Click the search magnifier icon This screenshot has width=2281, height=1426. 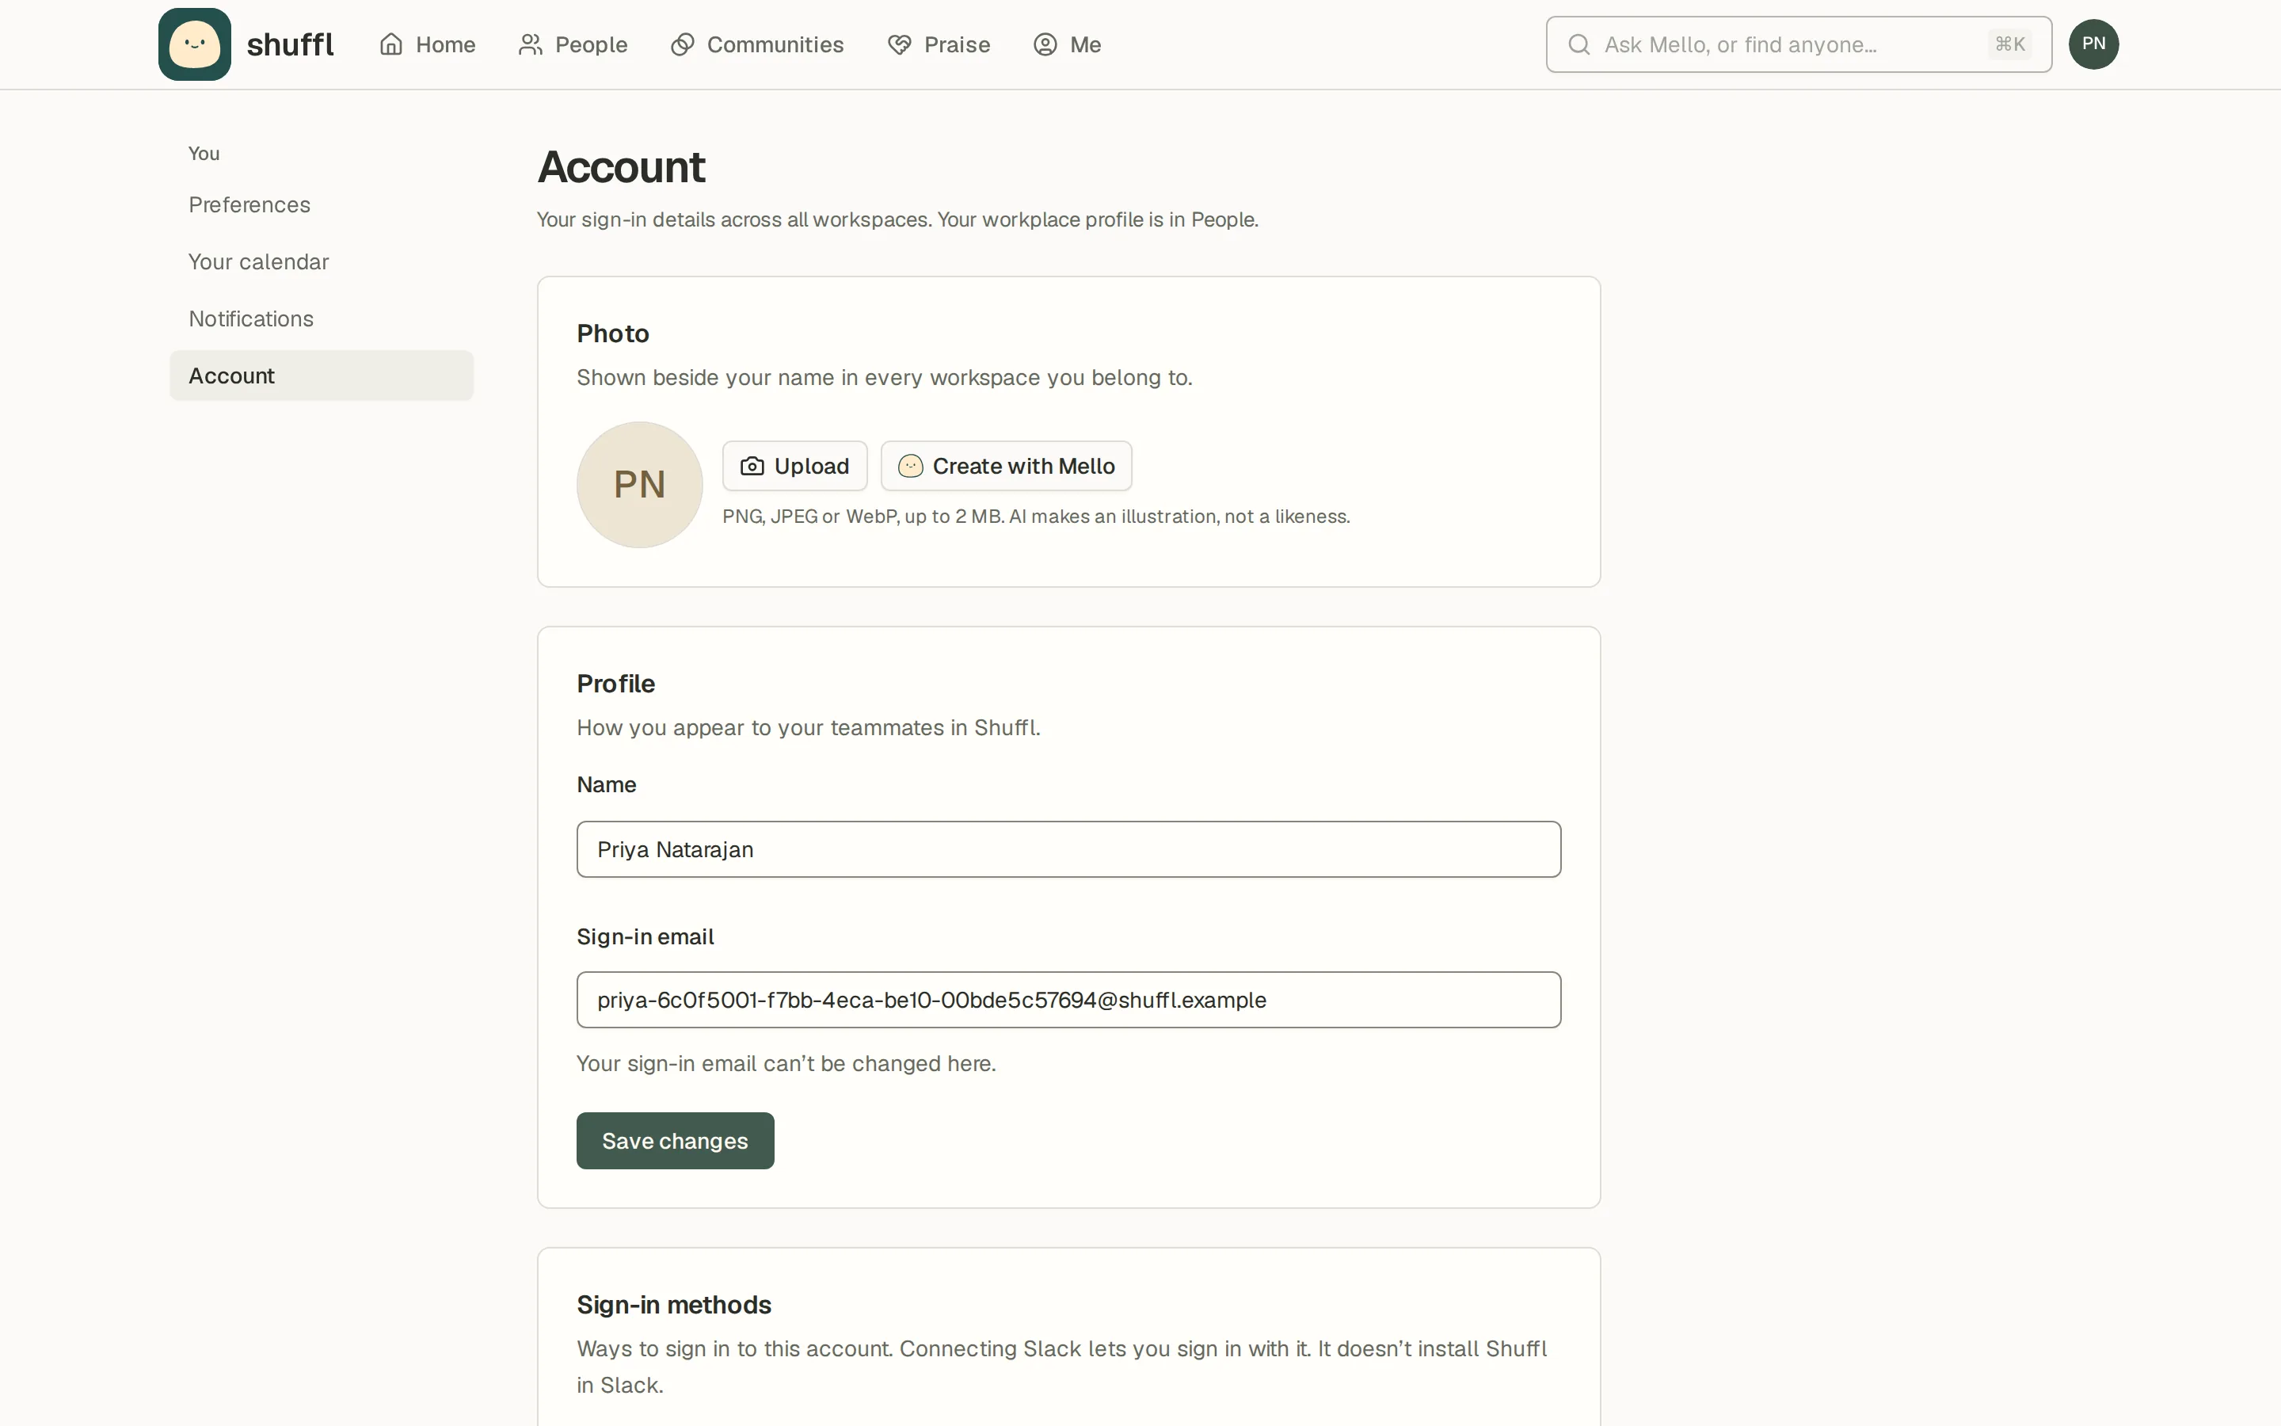(x=1578, y=44)
